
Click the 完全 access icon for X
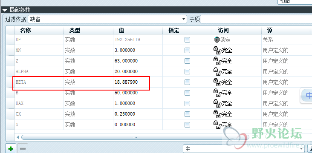click(217, 124)
